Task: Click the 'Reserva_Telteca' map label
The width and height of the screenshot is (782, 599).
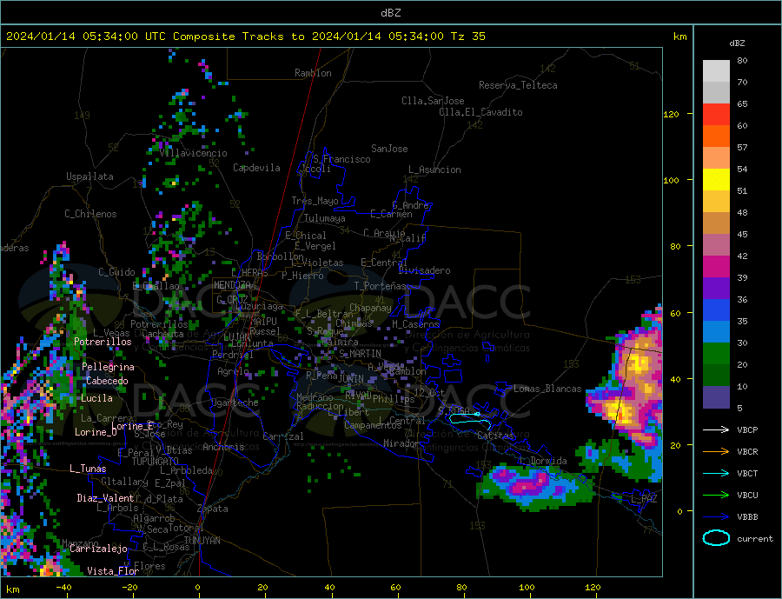Action: pos(518,85)
